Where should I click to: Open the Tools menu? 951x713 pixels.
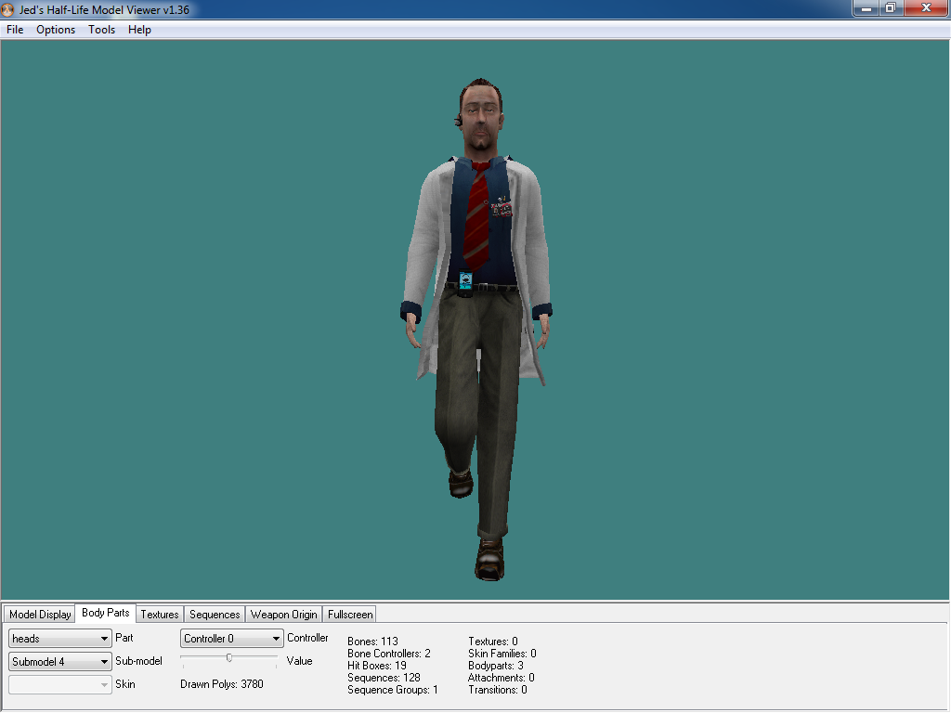pyautogui.click(x=101, y=29)
